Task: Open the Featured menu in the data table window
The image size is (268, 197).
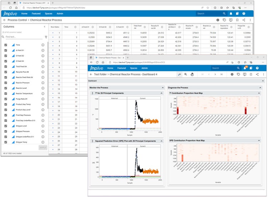Action: tap(36, 14)
